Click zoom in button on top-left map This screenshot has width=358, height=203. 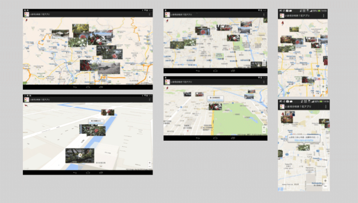[x=149, y=76]
